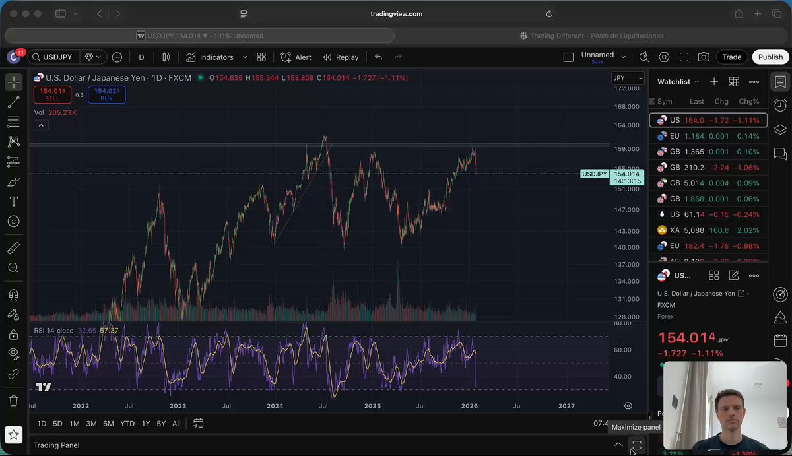
Task: Open the Watchlist panel sidebar icon
Action: click(780, 82)
